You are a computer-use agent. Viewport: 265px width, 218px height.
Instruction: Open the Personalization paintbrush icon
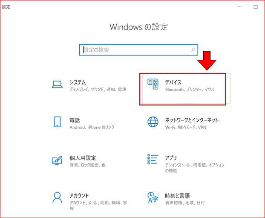[x=57, y=160]
